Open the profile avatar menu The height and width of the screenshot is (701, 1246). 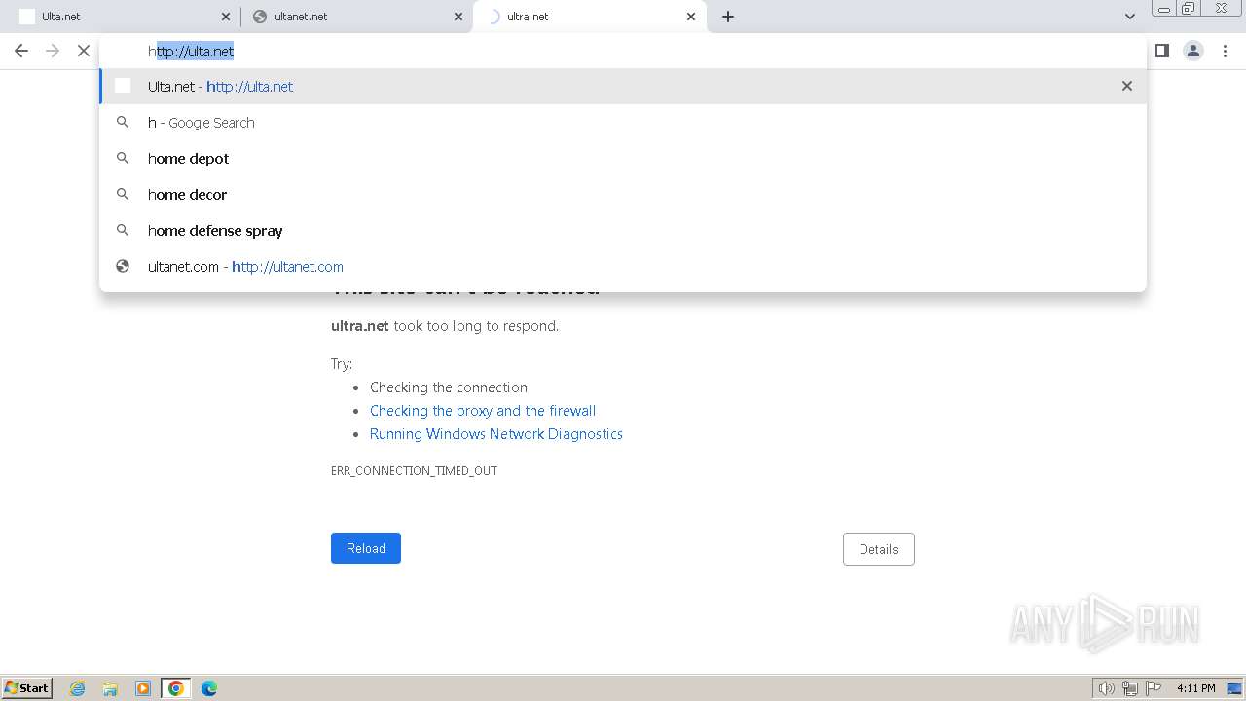(x=1193, y=51)
